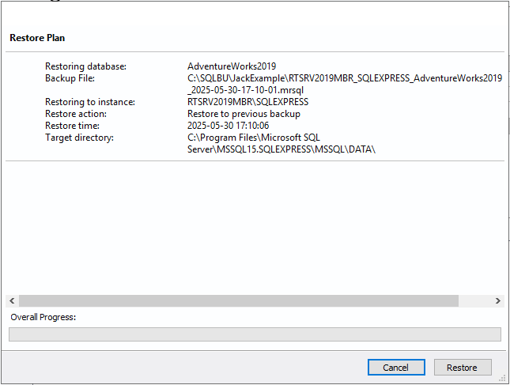510x385 pixels.
Task: Click the 'Restoring database:' label
Action: pyautogui.click(x=85, y=66)
